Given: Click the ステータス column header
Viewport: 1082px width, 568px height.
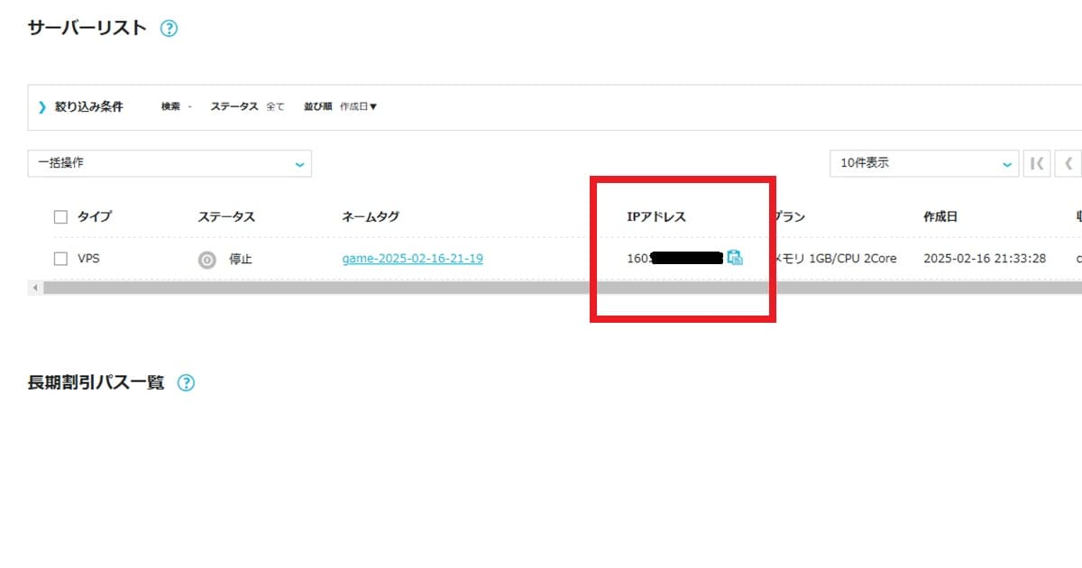Looking at the screenshot, I should coord(226,216).
